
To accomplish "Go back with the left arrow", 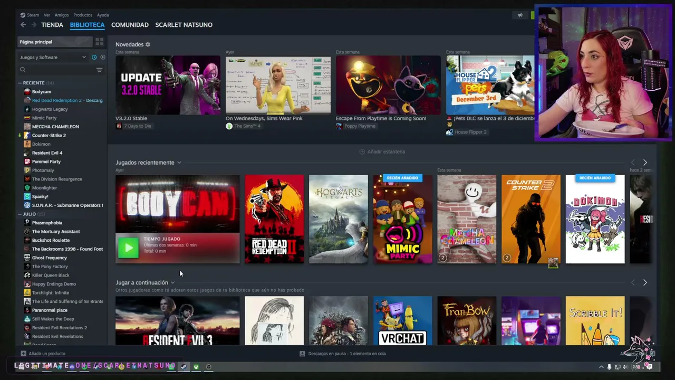I will (x=23, y=25).
